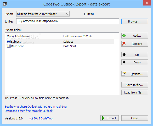Close the window using the red X
153x126 pixels.
click(x=147, y=3)
